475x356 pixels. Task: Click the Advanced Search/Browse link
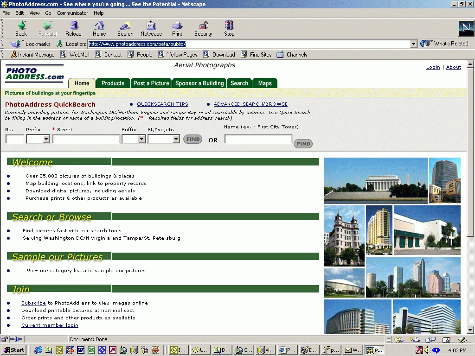click(x=250, y=104)
